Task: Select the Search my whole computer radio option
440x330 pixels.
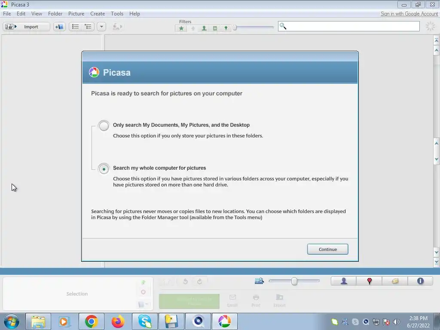Action: click(x=104, y=168)
